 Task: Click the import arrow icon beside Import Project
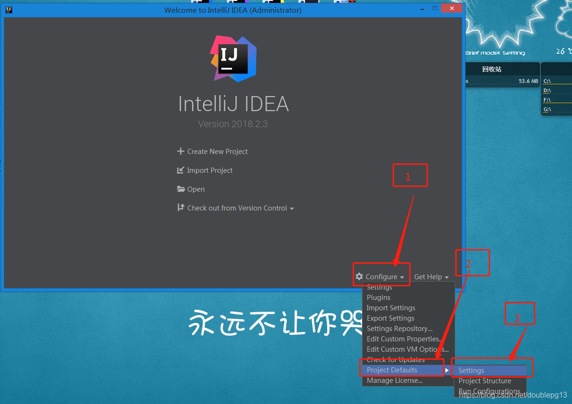pos(180,170)
